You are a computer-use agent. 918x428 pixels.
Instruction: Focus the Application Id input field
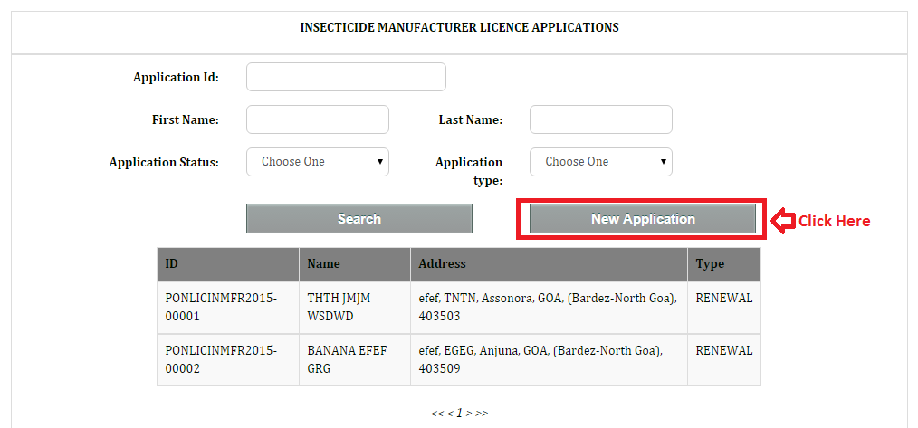click(x=346, y=77)
